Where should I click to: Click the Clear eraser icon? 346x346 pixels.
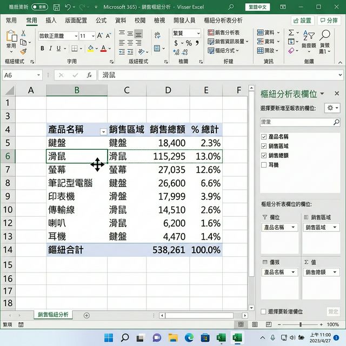[291, 51]
